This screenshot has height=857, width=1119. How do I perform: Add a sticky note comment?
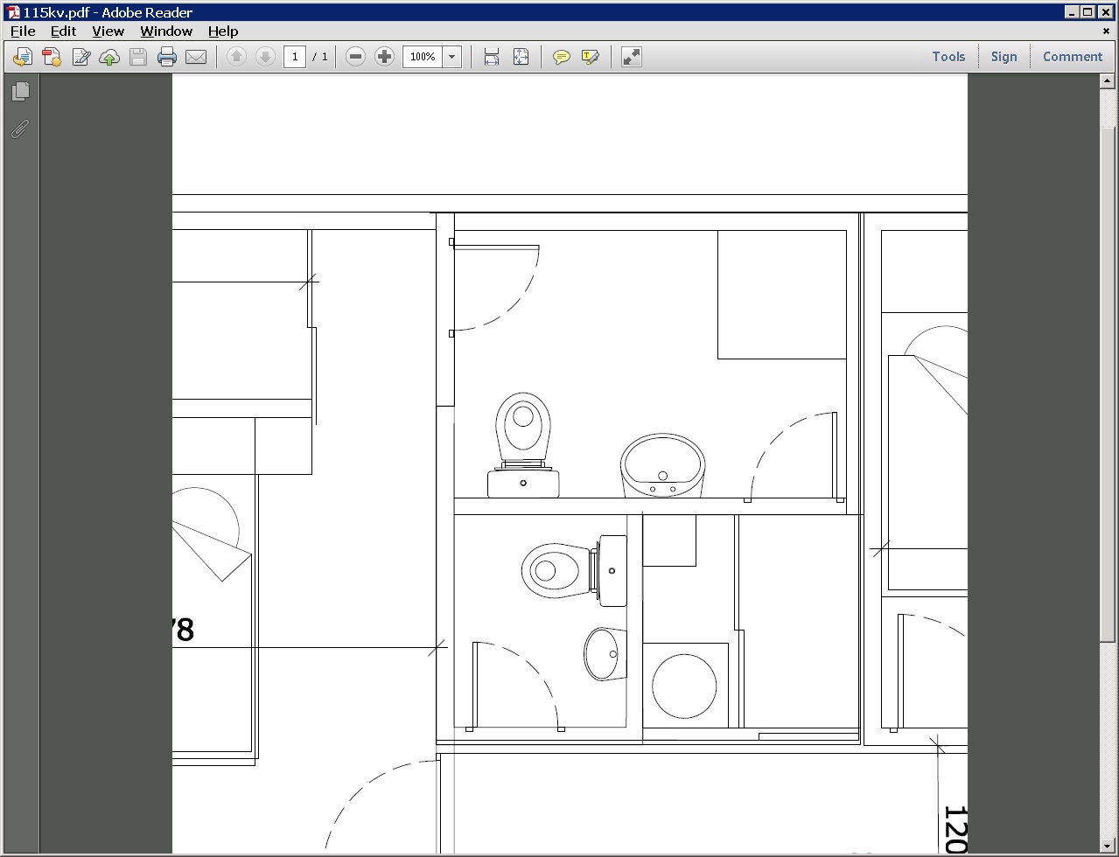pos(562,57)
